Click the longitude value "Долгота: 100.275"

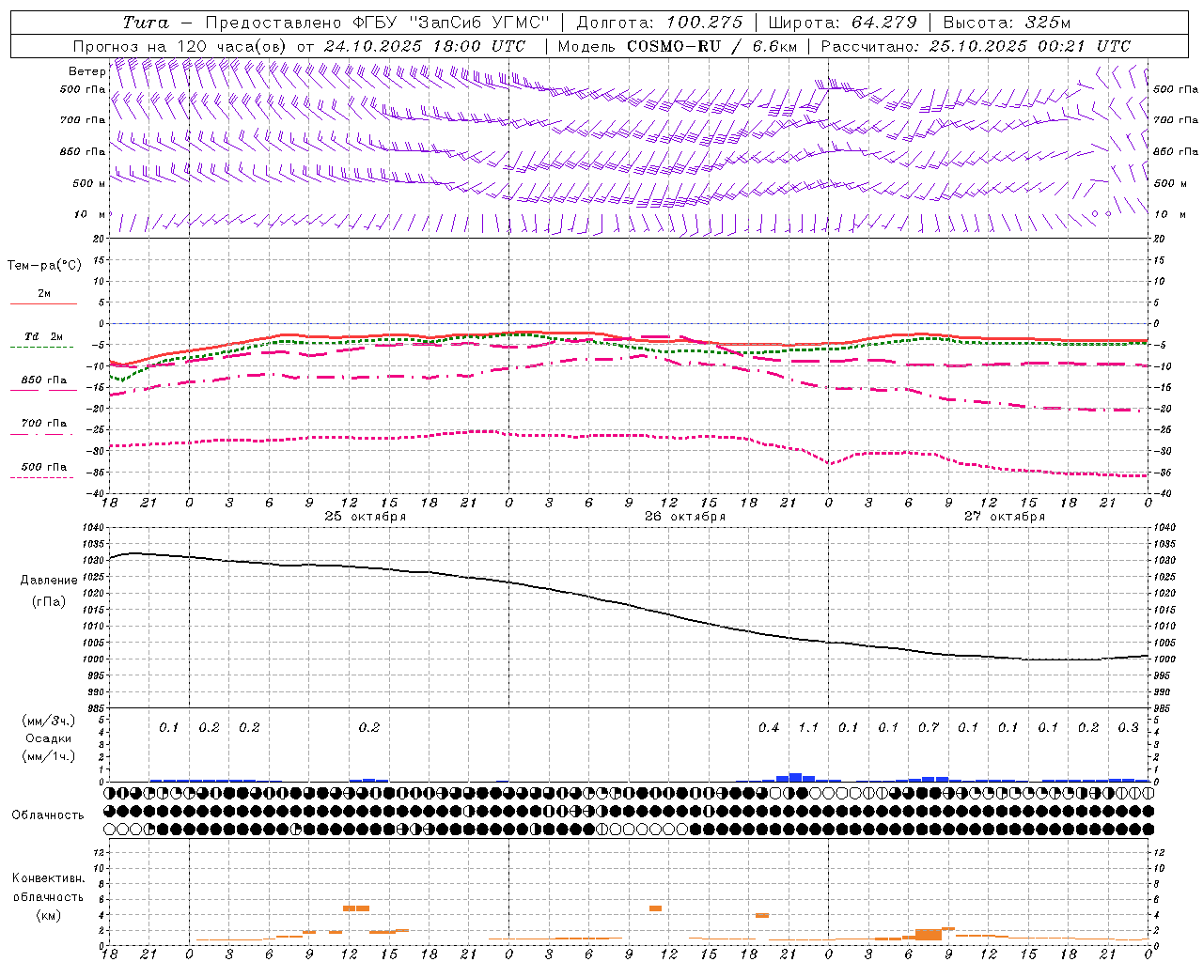click(660, 23)
